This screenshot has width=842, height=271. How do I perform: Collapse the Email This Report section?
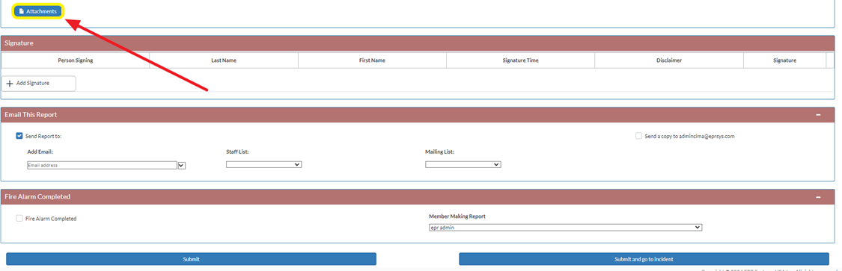pyautogui.click(x=818, y=115)
